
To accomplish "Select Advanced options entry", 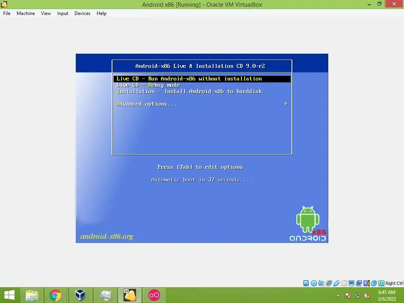I will tap(146, 104).
